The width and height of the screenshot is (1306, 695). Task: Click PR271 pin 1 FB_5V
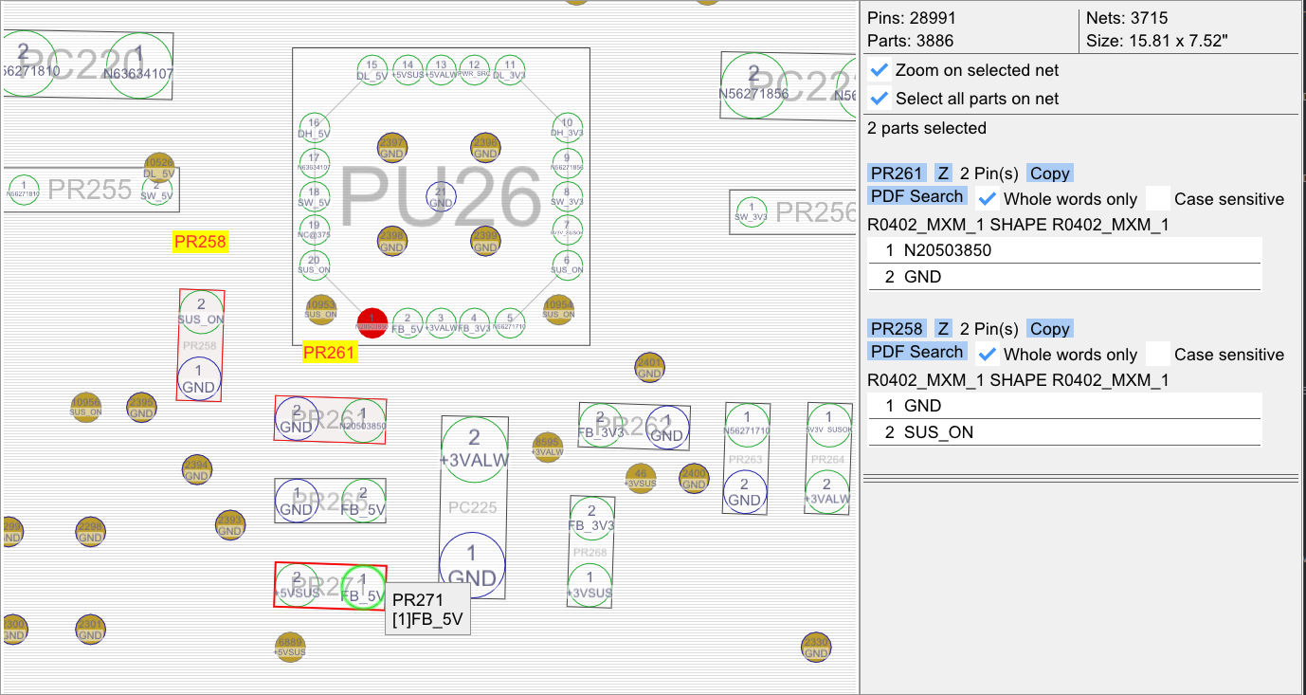(x=363, y=586)
